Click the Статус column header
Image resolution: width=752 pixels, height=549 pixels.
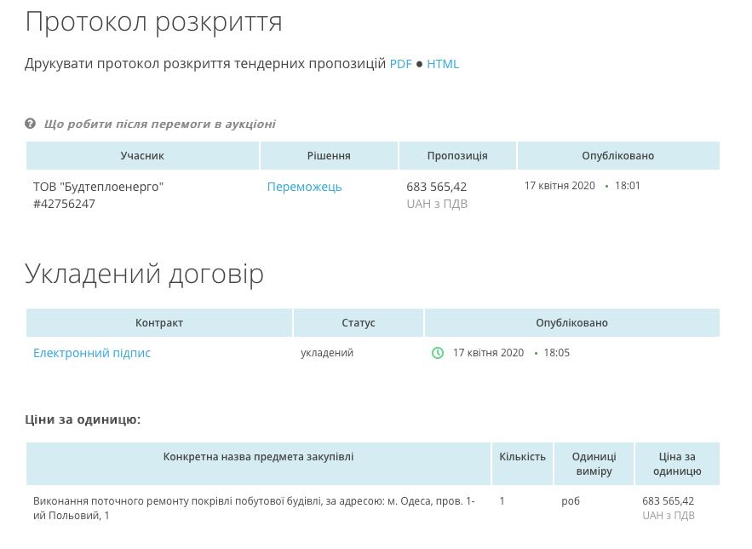[359, 322]
